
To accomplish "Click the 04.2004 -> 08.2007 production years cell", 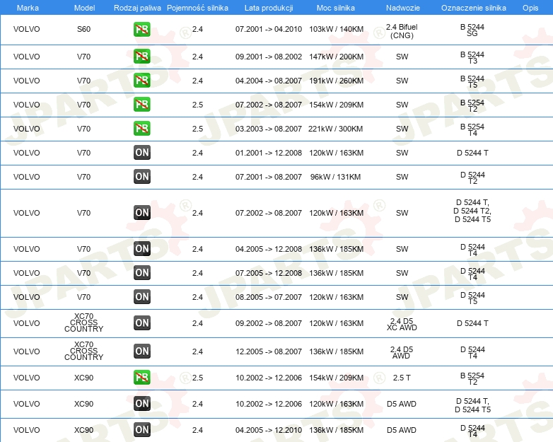I will point(269,81).
